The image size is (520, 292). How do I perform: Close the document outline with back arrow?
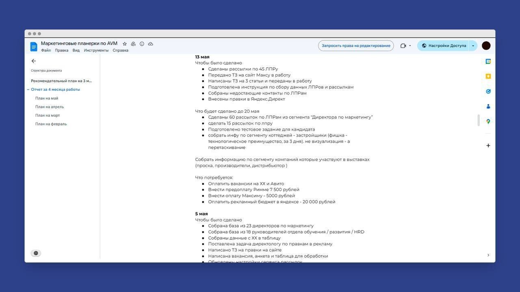click(x=34, y=61)
